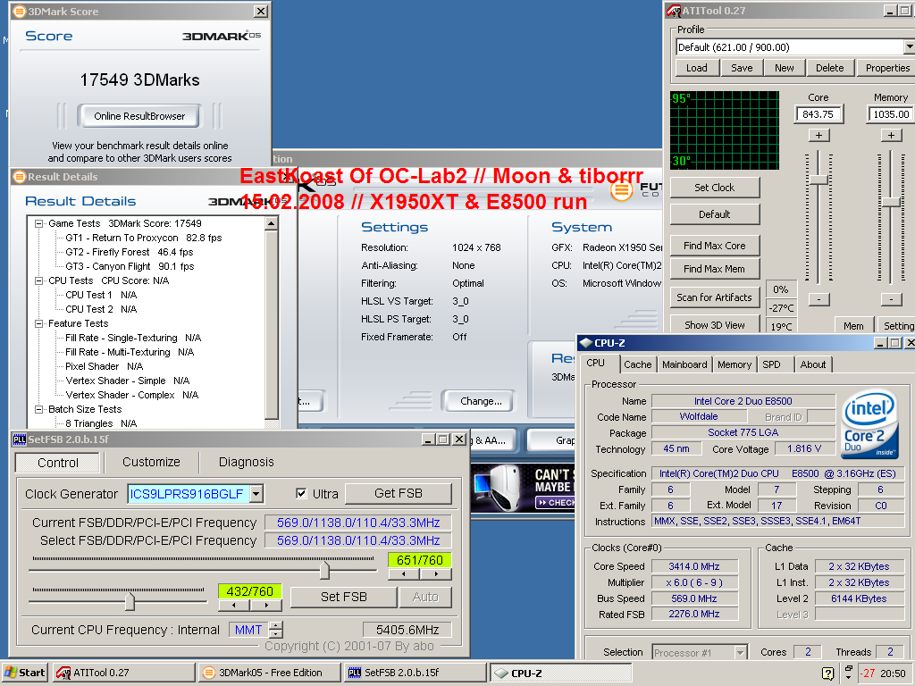Click the Change... settings button in 3DMark05
915x686 pixels.
[481, 401]
